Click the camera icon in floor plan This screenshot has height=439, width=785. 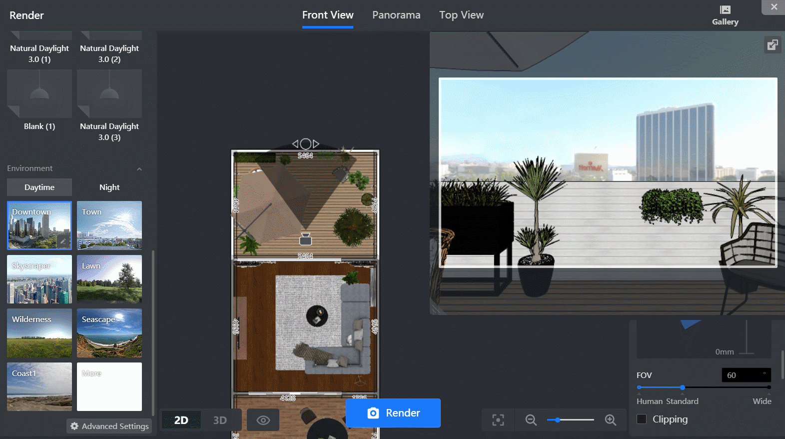305,239
